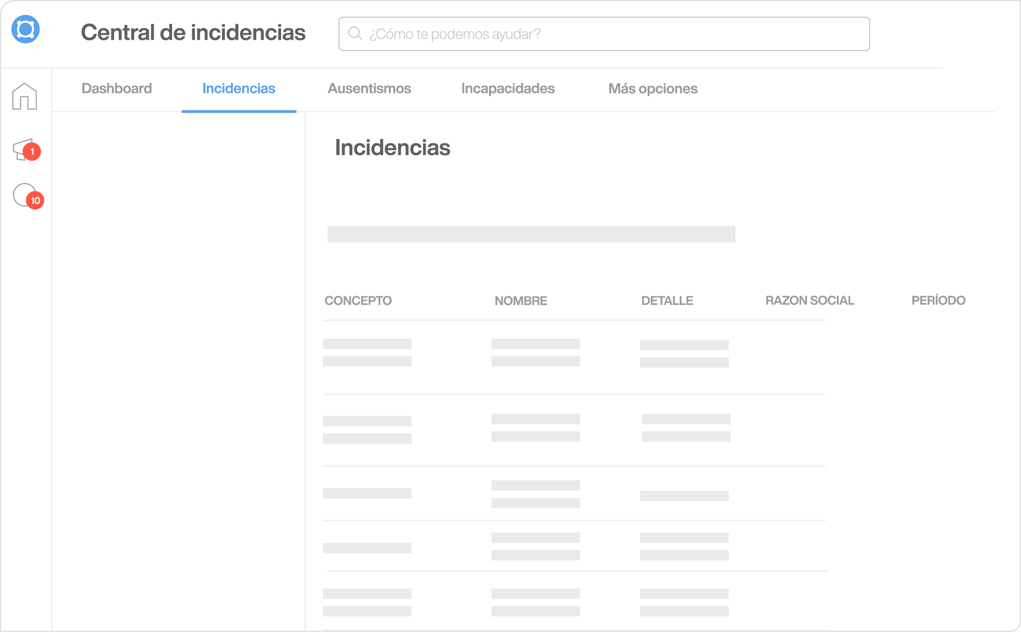Click the active Incidencias tab

coord(238,88)
